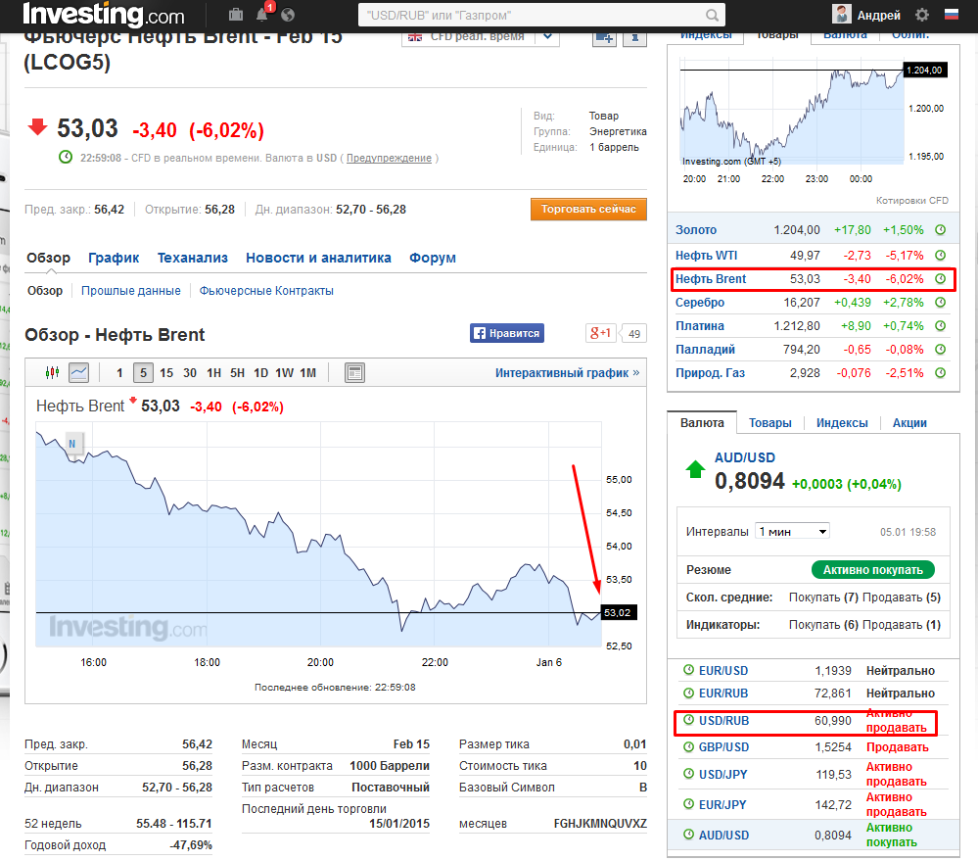The image size is (978, 861).
Task: Open the Нефть Brent link in commodities table
Action: pyautogui.click(x=711, y=279)
